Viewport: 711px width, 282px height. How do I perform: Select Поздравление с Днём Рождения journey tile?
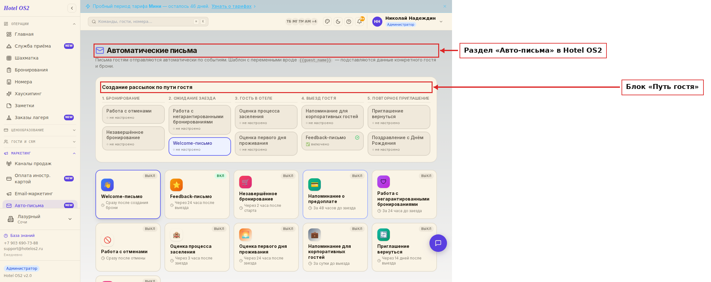(399, 144)
